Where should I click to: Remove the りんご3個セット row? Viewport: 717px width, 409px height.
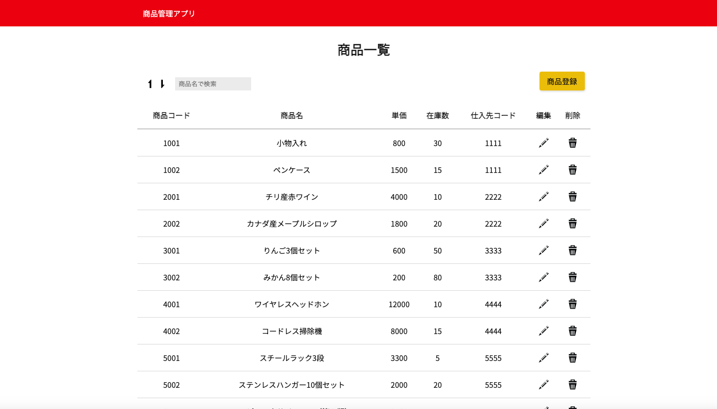[x=573, y=250]
